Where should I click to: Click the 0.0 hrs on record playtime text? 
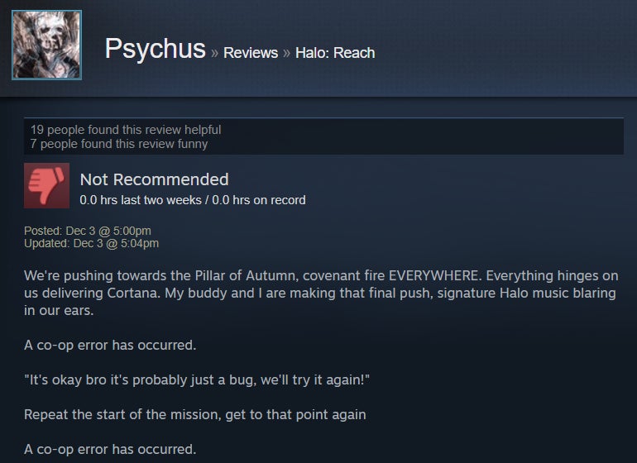(x=259, y=200)
